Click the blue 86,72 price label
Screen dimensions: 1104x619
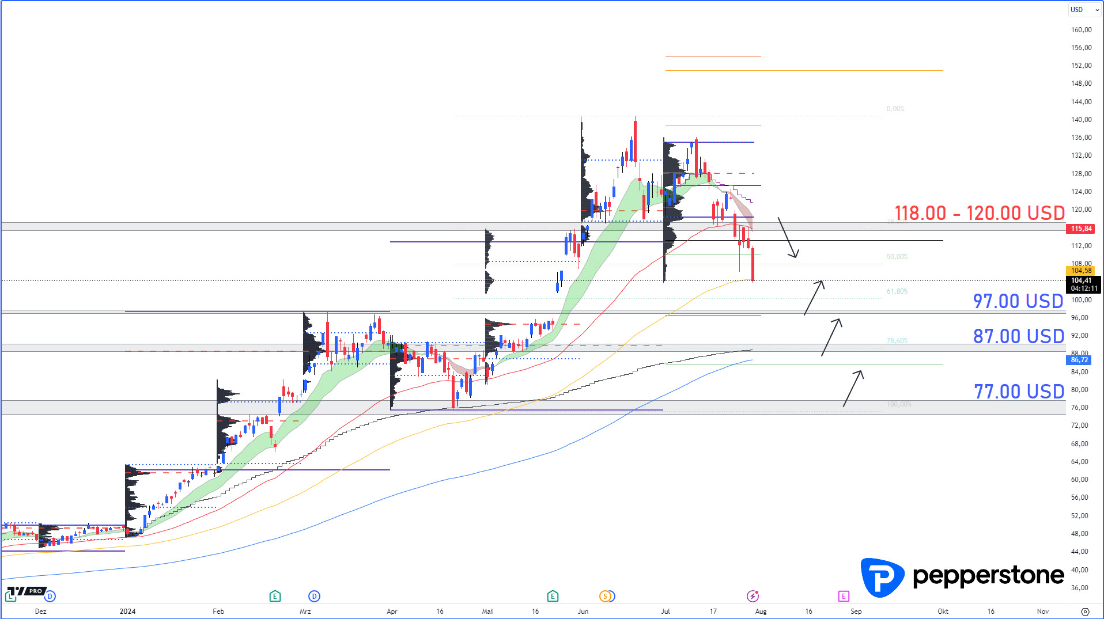(1079, 360)
